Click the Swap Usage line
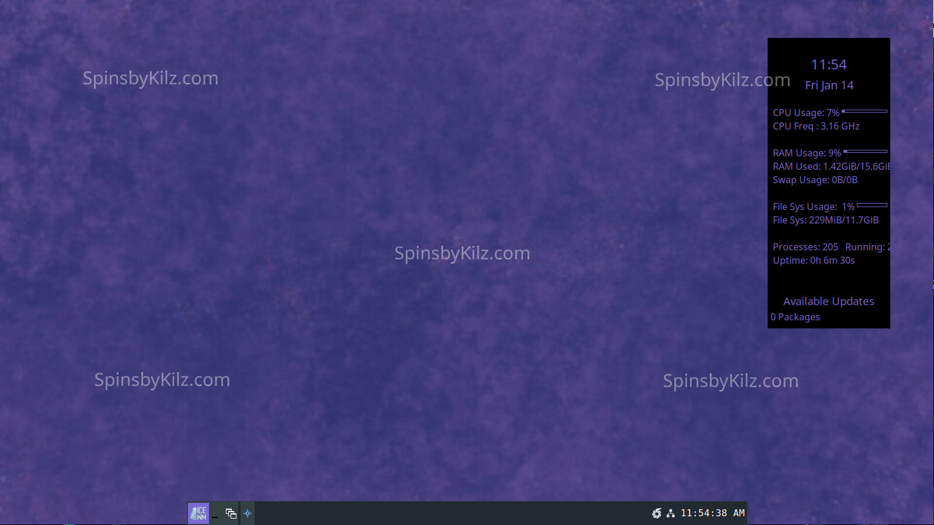 [x=815, y=180]
